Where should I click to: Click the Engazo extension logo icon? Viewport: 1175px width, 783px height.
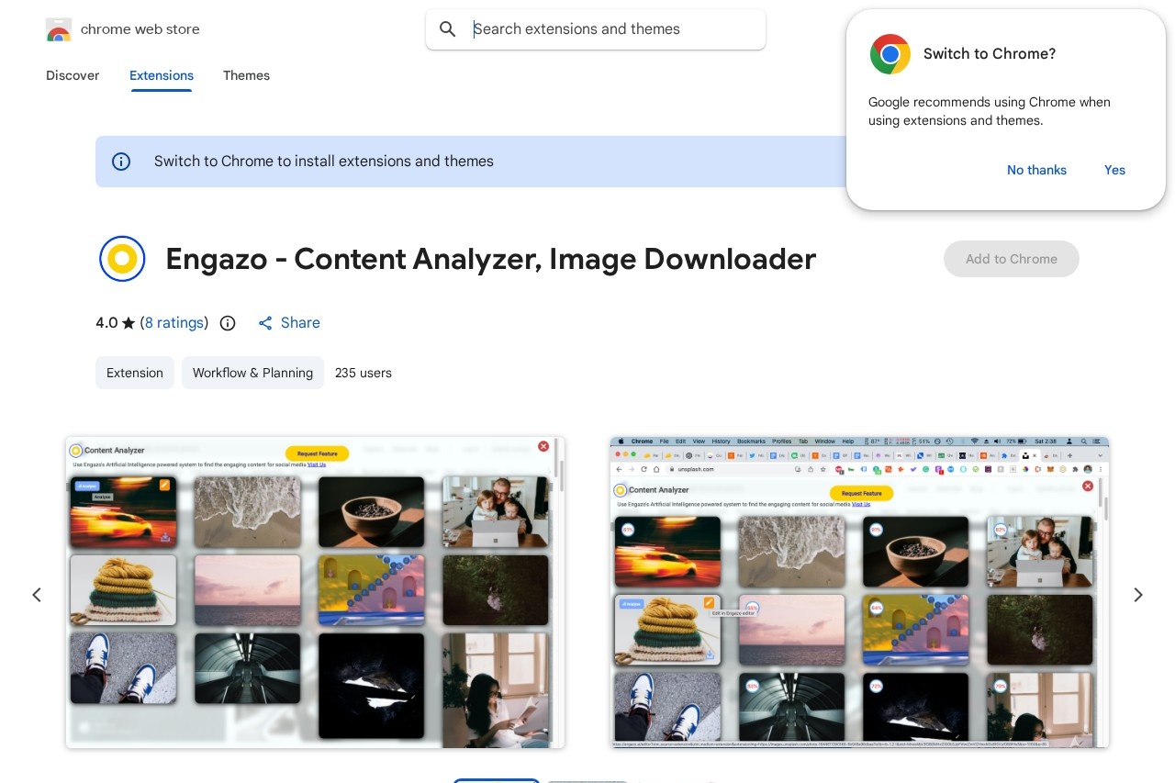(x=122, y=259)
